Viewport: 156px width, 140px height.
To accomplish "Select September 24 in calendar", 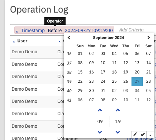I will coord(103,81).
